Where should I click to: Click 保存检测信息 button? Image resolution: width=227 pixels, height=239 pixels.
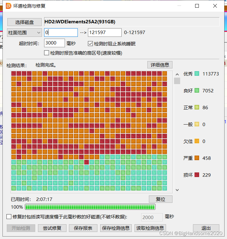click(116, 228)
